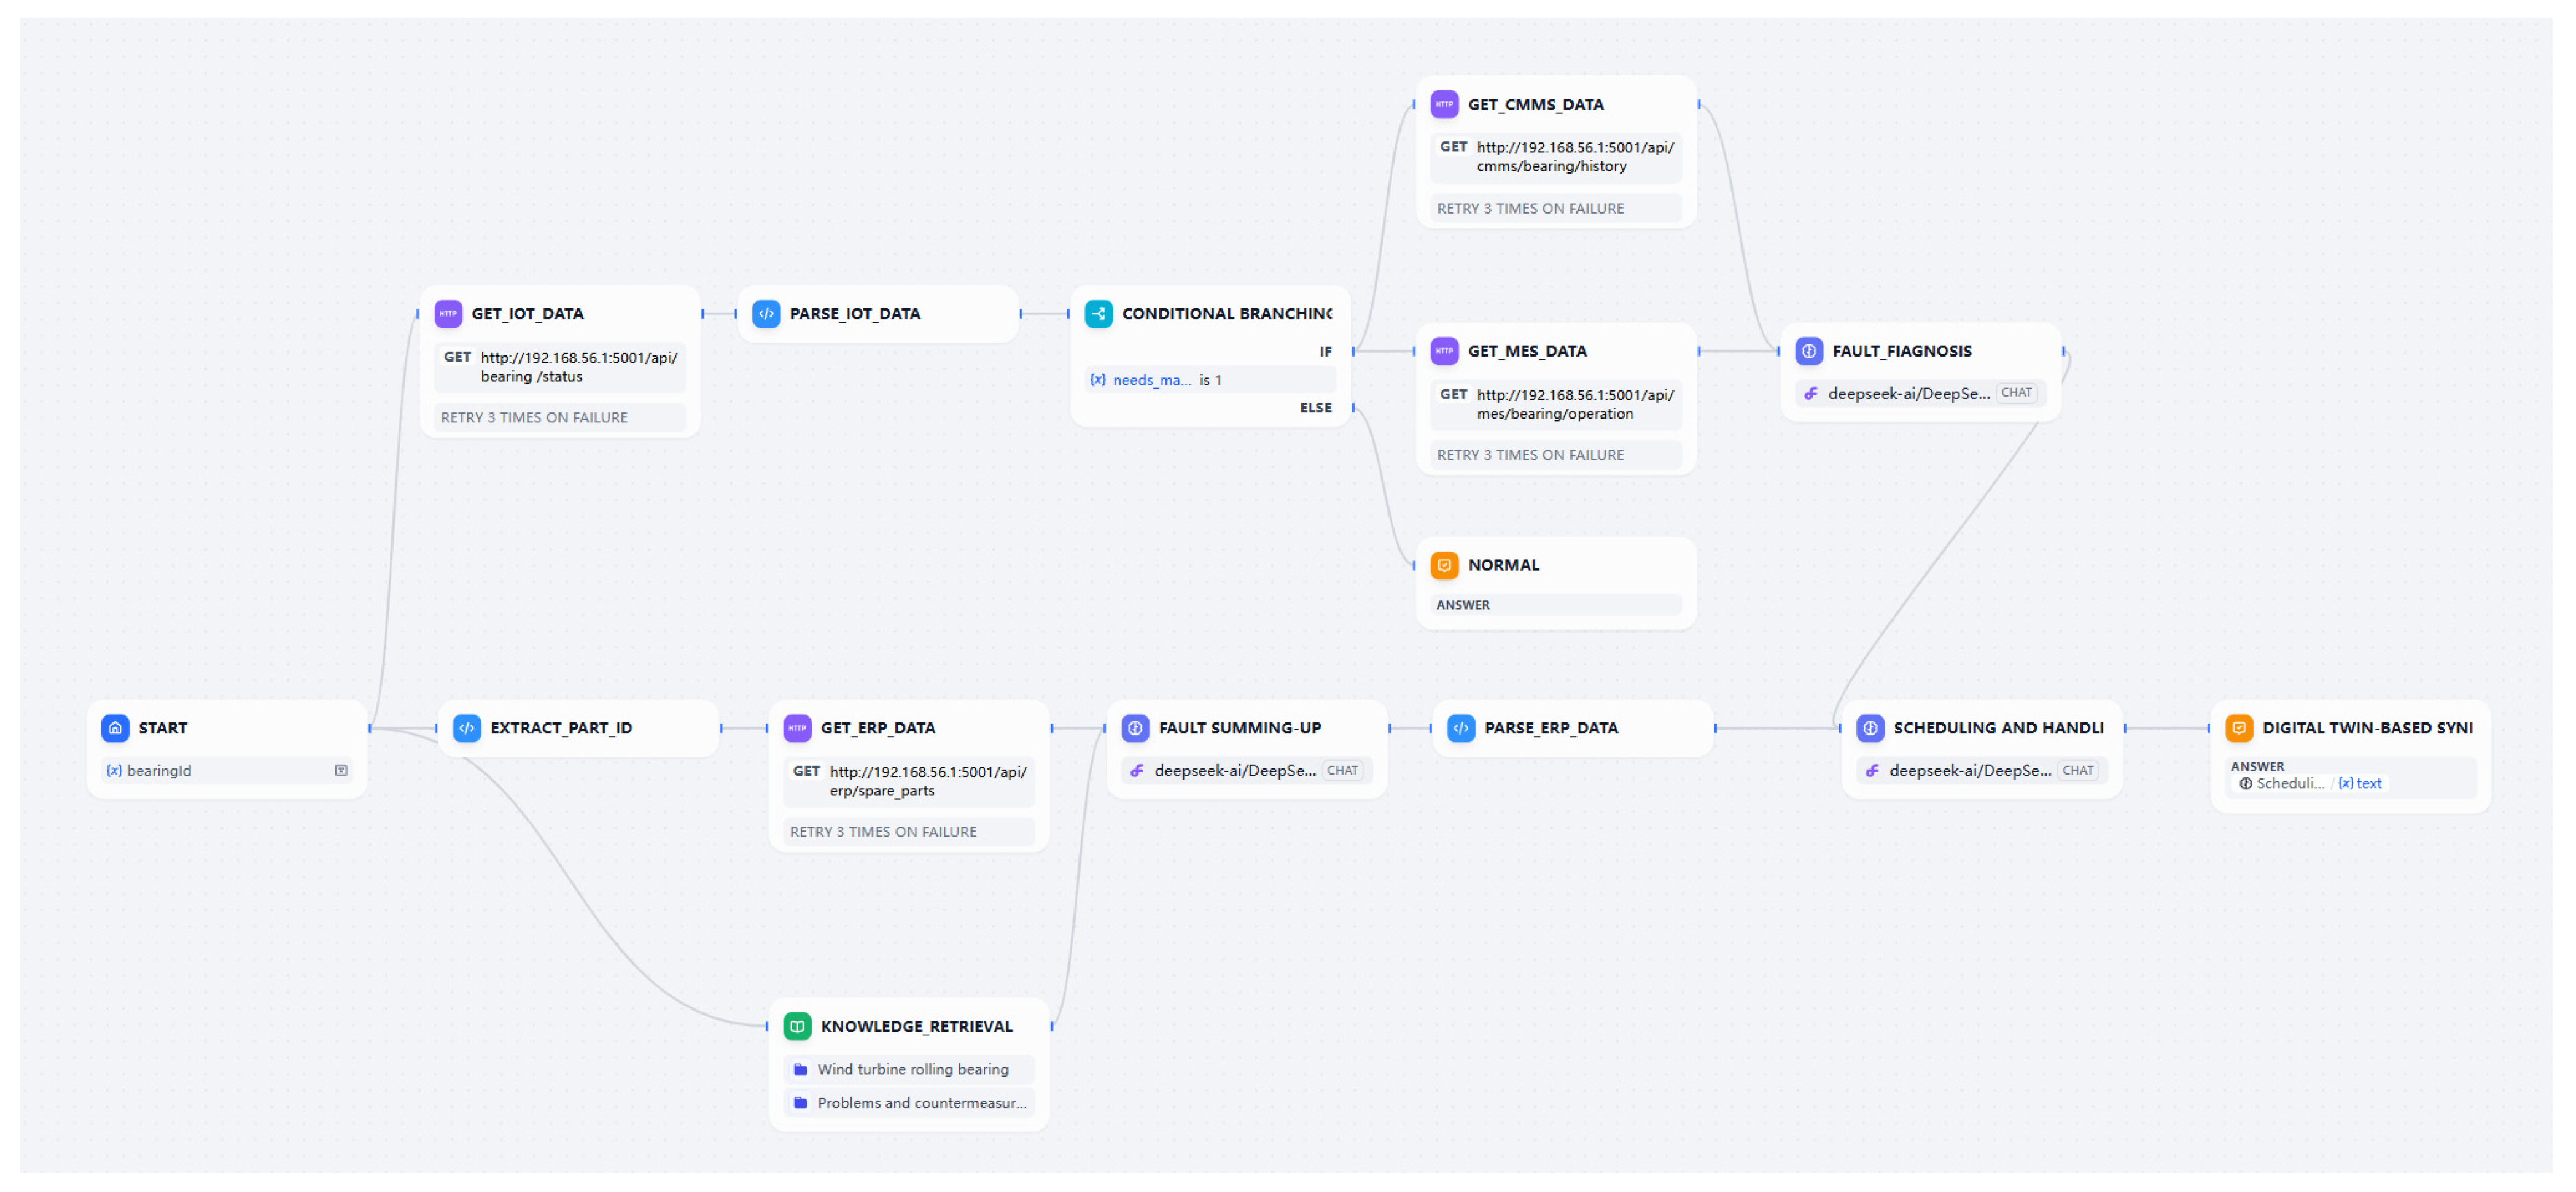Click GET_ERP_DATA retry on failure label
The height and width of the screenshot is (1192, 2576).
pos(883,831)
